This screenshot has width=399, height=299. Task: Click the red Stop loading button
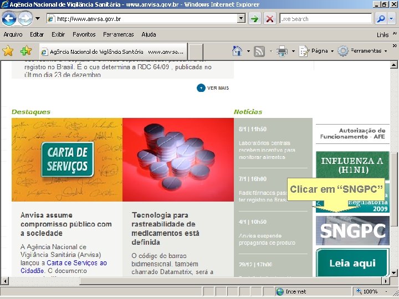270,19
